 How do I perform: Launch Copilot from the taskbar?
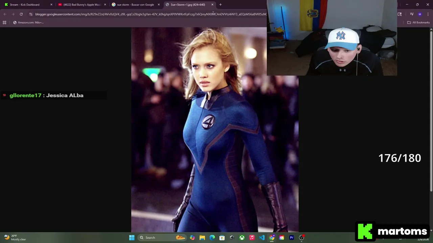pyautogui.click(x=192, y=238)
